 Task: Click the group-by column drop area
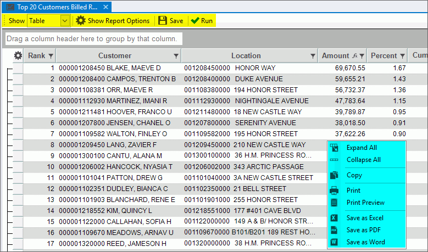93,39
